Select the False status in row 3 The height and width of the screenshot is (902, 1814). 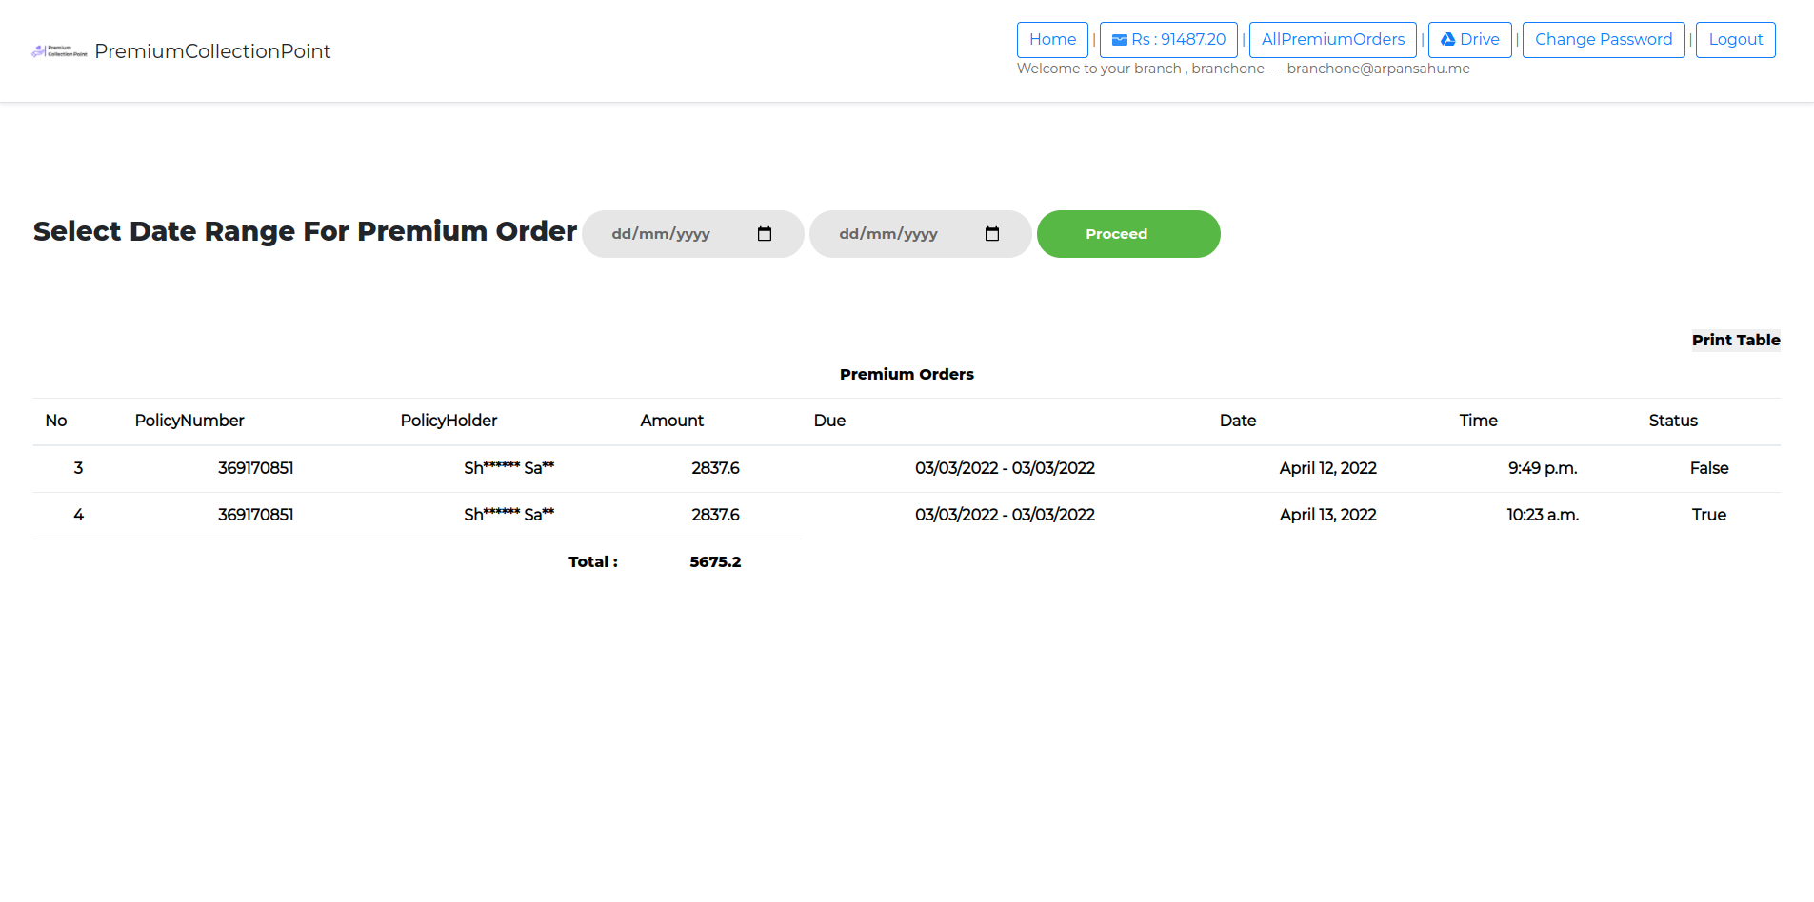1708,468
